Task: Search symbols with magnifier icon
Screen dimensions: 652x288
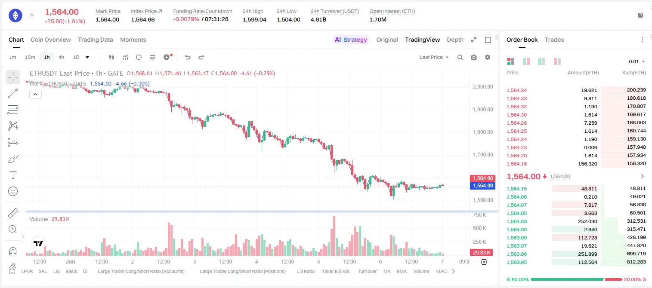Action: (460, 57)
